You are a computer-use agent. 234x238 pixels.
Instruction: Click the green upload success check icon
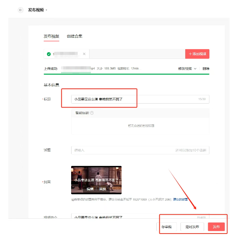49,54
